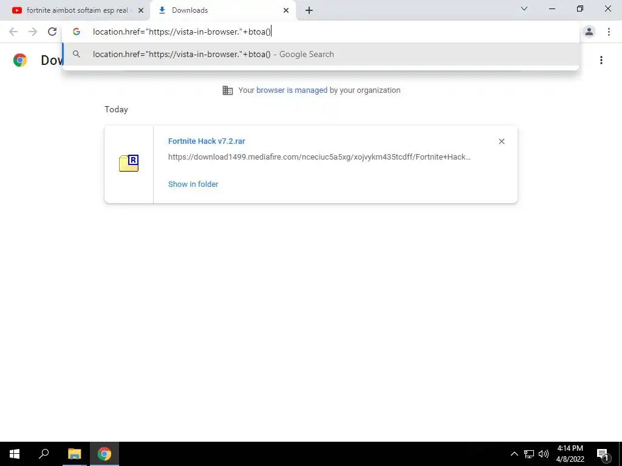This screenshot has height=466, width=622.
Task: Open the 'browser is managed' link
Action: (x=292, y=90)
